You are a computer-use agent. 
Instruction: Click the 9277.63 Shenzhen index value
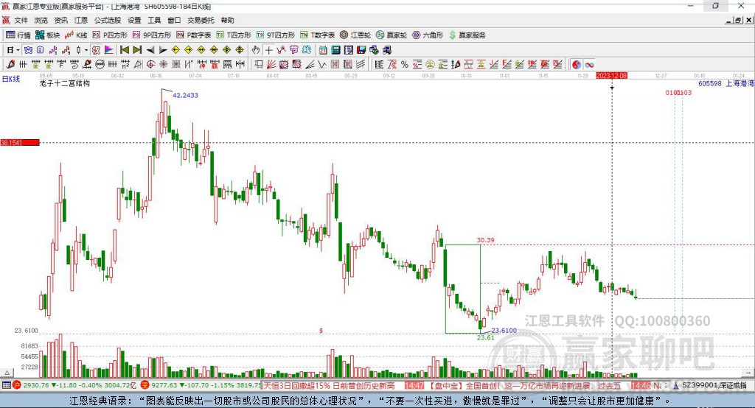pyautogui.click(x=164, y=385)
